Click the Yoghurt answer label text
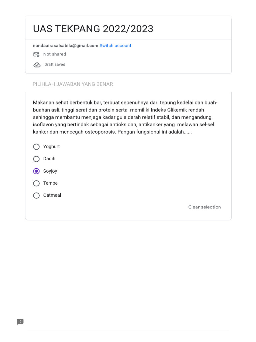 tap(52, 147)
